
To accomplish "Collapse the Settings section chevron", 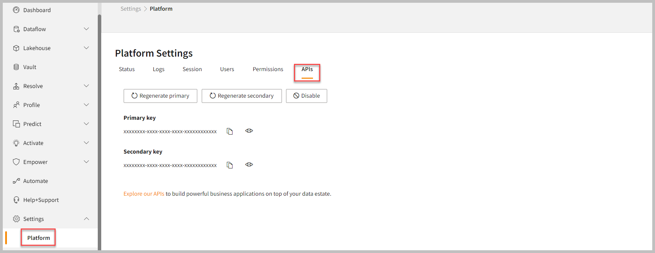I will pos(86,219).
